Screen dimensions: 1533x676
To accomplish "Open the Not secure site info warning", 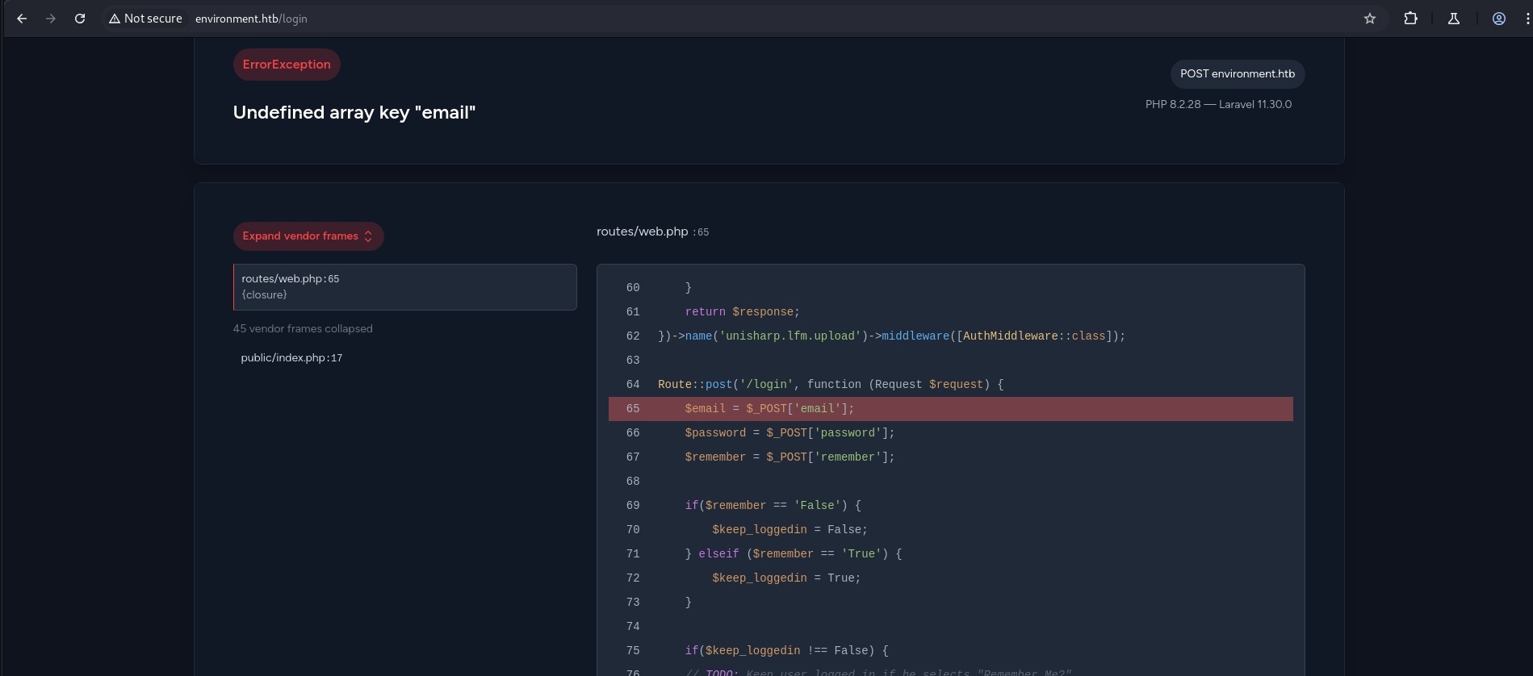I will click(x=146, y=19).
